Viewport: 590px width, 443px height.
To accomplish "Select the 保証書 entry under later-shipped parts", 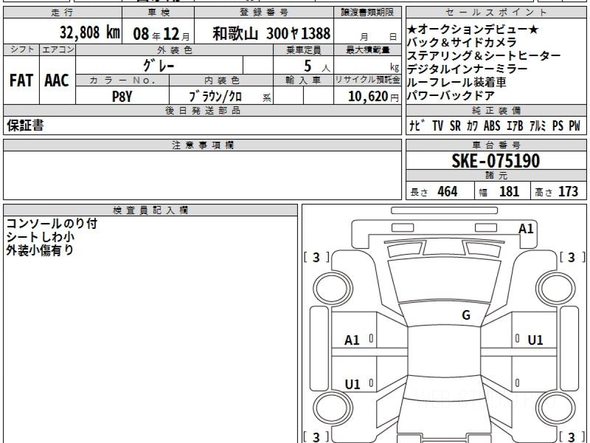I will 25,126.
